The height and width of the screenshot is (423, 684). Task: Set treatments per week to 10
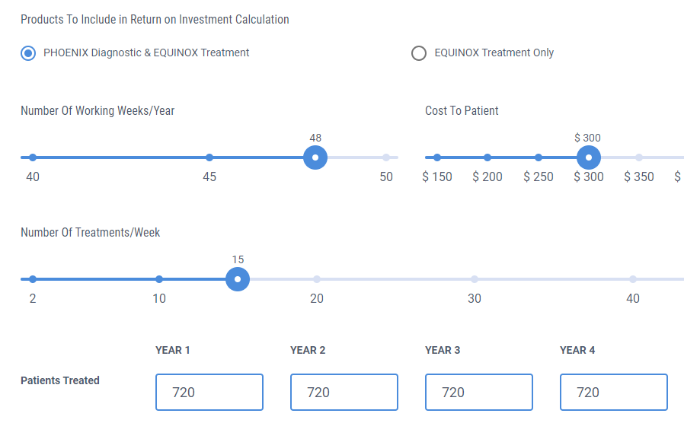[x=159, y=278]
